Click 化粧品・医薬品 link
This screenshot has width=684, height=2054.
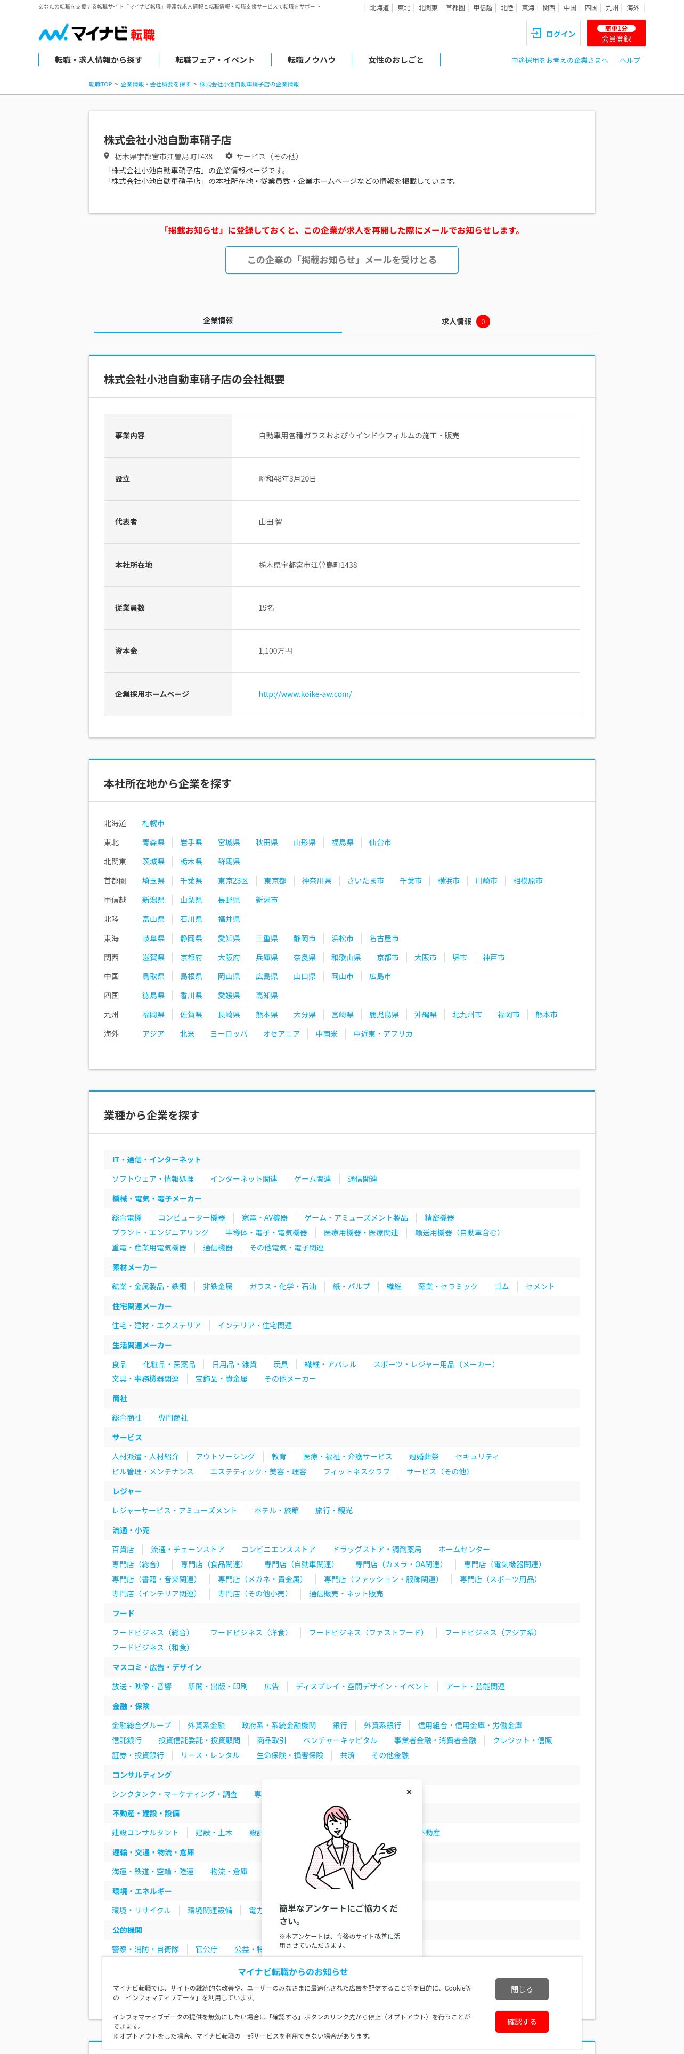click(x=169, y=1365)
